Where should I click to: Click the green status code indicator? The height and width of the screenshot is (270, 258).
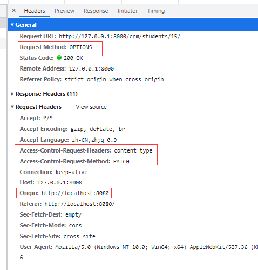click(59, 58)
